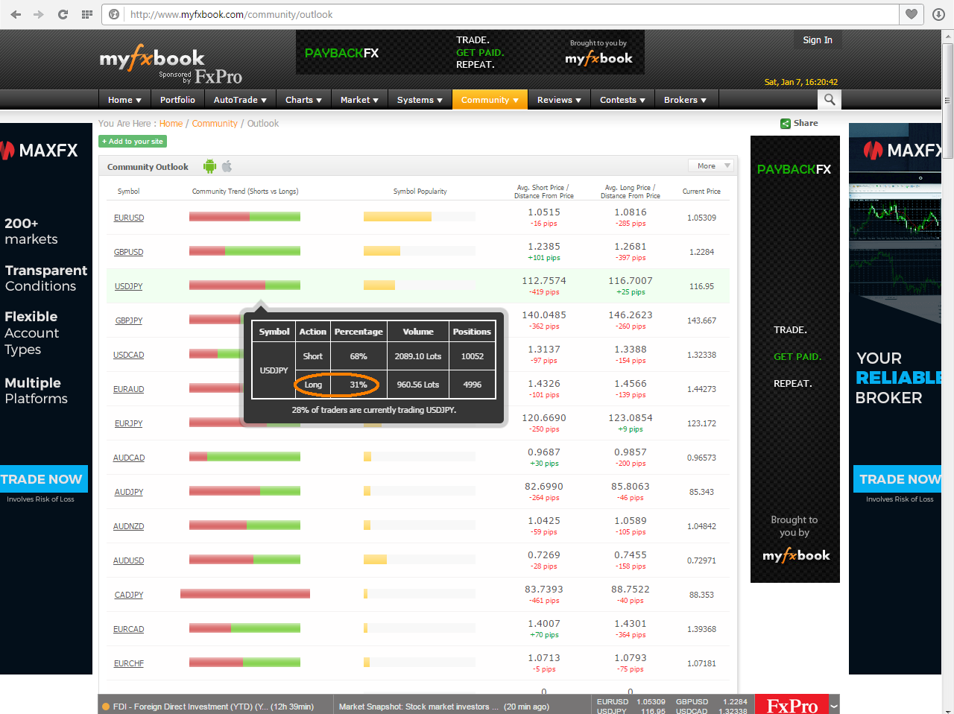Expand the More dropdown in Community Outlook
The height and width of the screenshot is (714, 954).
[x=711, y=165]
